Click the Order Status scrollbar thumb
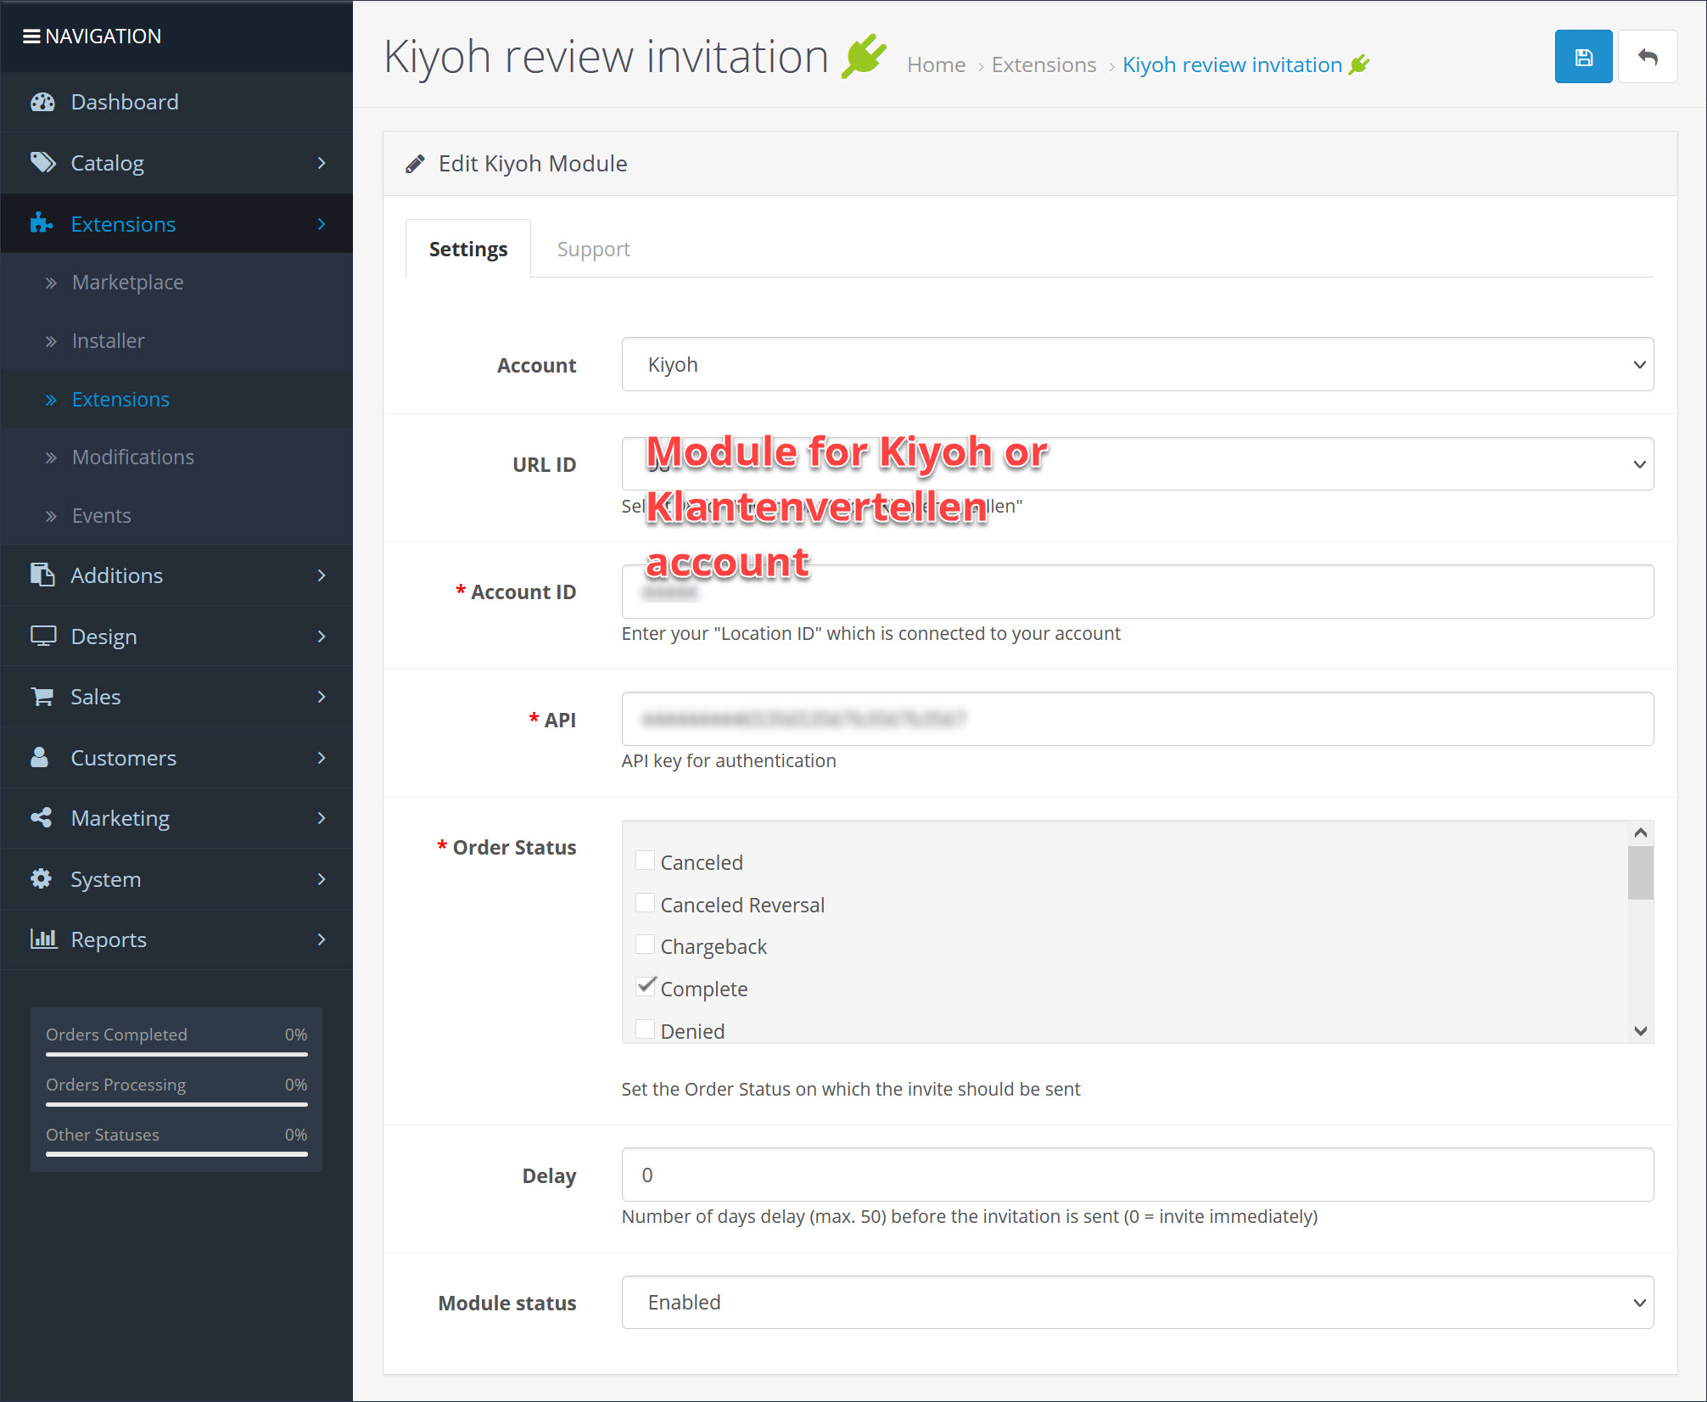This screenshot has width=1707, height=1402. point(1640,872)
